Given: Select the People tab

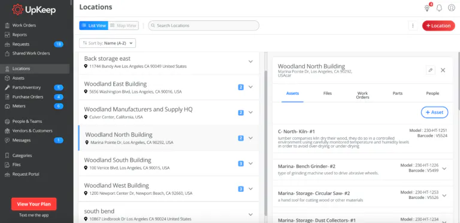Looking at the screenshot, I should coord(432,94).
